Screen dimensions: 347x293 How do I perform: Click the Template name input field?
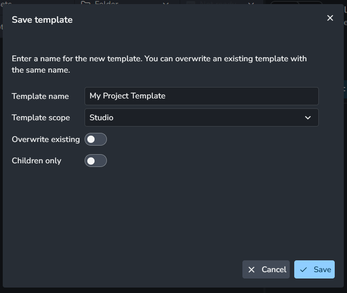click(201, 96)
